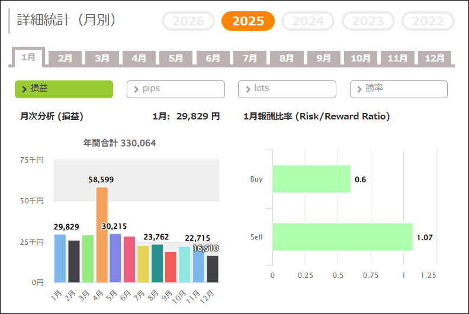The image size is (469, 314).
Task: Open the 10月 month tab
Action: click(361, 59)
